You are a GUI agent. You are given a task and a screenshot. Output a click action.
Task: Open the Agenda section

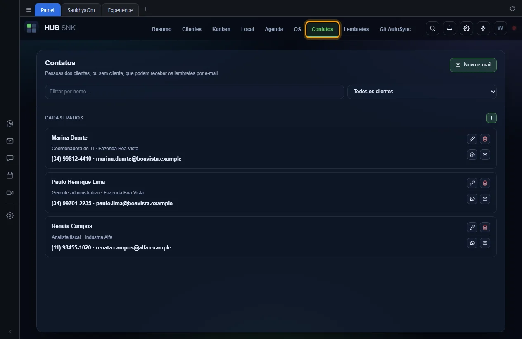274,29
